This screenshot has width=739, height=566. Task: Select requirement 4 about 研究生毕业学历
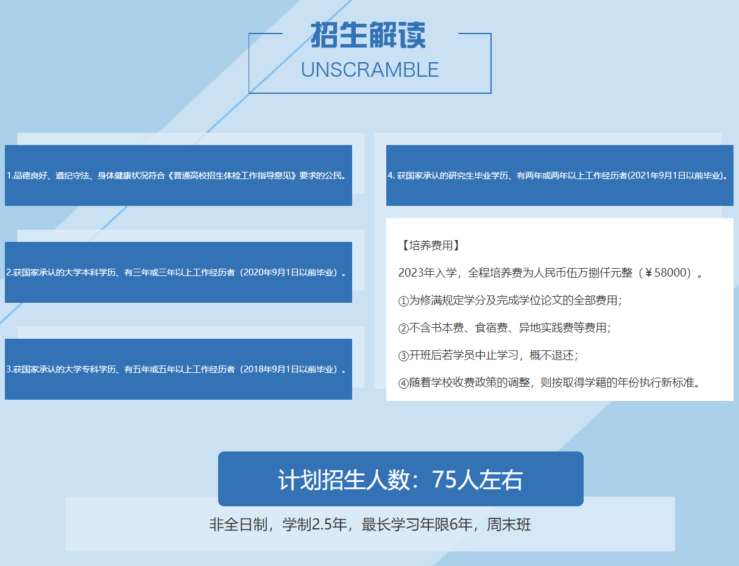click(560, 175)
